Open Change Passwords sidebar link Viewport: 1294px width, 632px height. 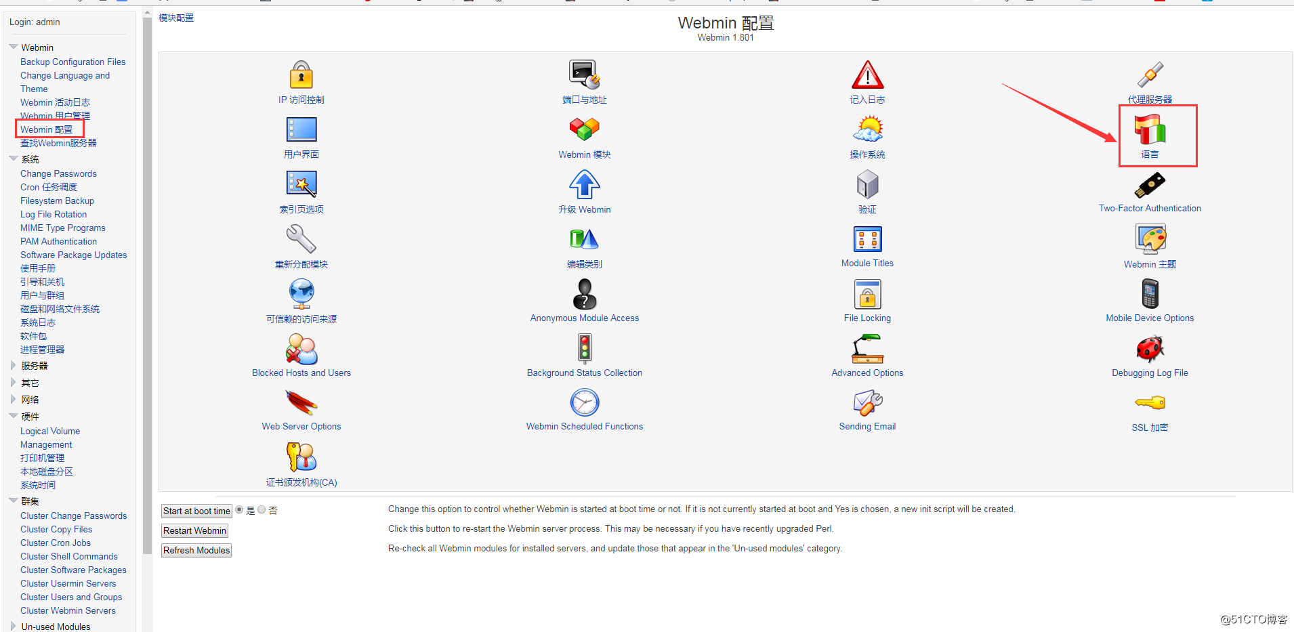coord(58,173)
